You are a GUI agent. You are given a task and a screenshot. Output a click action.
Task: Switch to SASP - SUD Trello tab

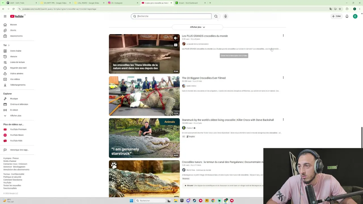coord(22,3)
